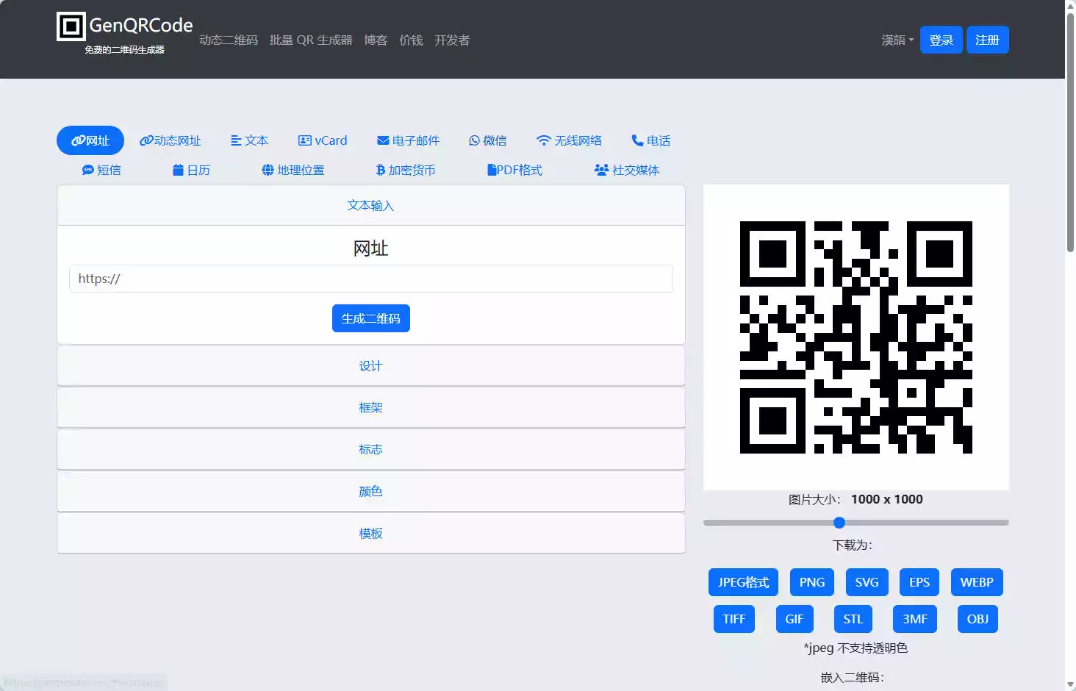The width and height of the screenshot is (1076, 691).
Task: Download the 3MF file
Action: [x=915, y=619]
